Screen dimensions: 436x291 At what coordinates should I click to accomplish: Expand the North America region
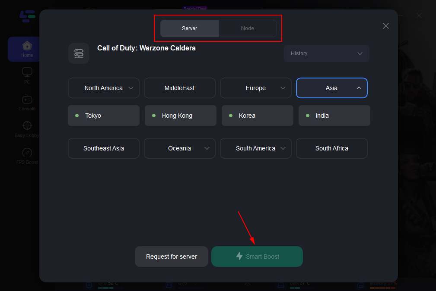[104, 88]
